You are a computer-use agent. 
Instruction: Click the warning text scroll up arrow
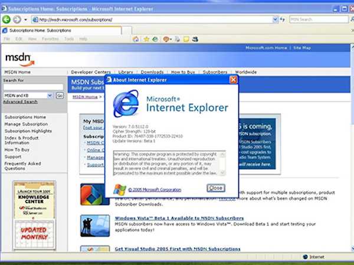coord(222,154)
